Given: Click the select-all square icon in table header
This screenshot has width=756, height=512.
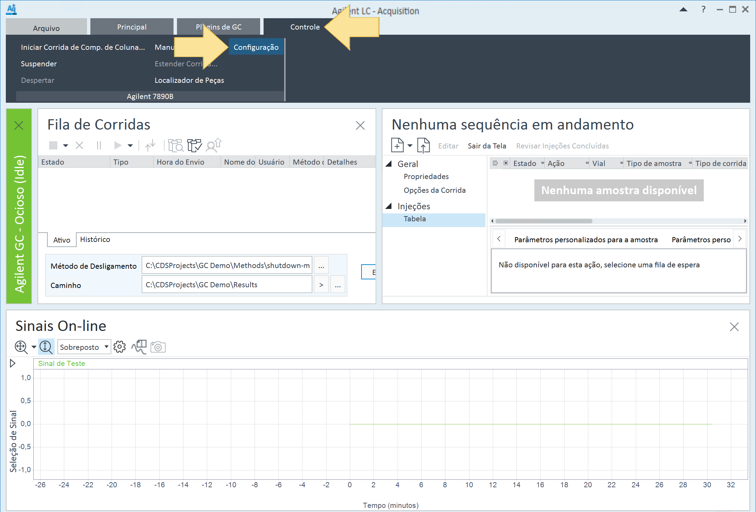Looking at the screenshot, I should click(506, 163).
